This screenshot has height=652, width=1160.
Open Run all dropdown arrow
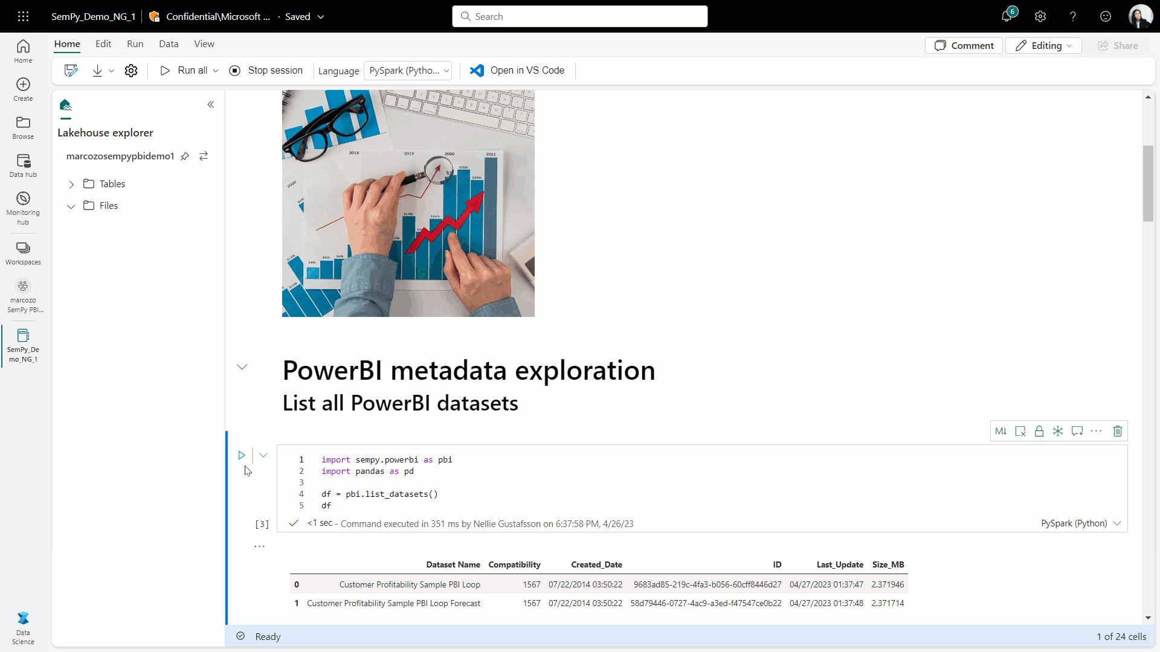tap(216, 71)
